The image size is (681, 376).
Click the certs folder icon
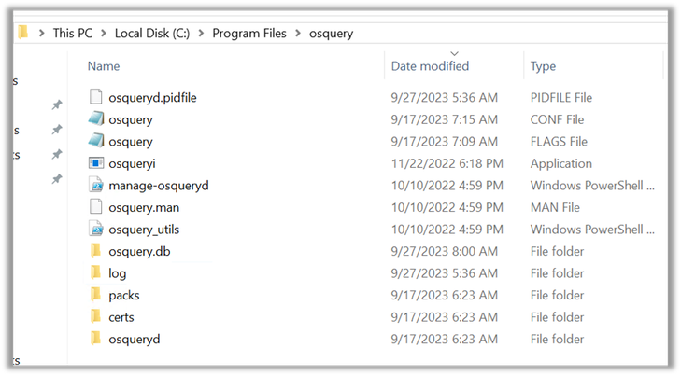[96, 316]
